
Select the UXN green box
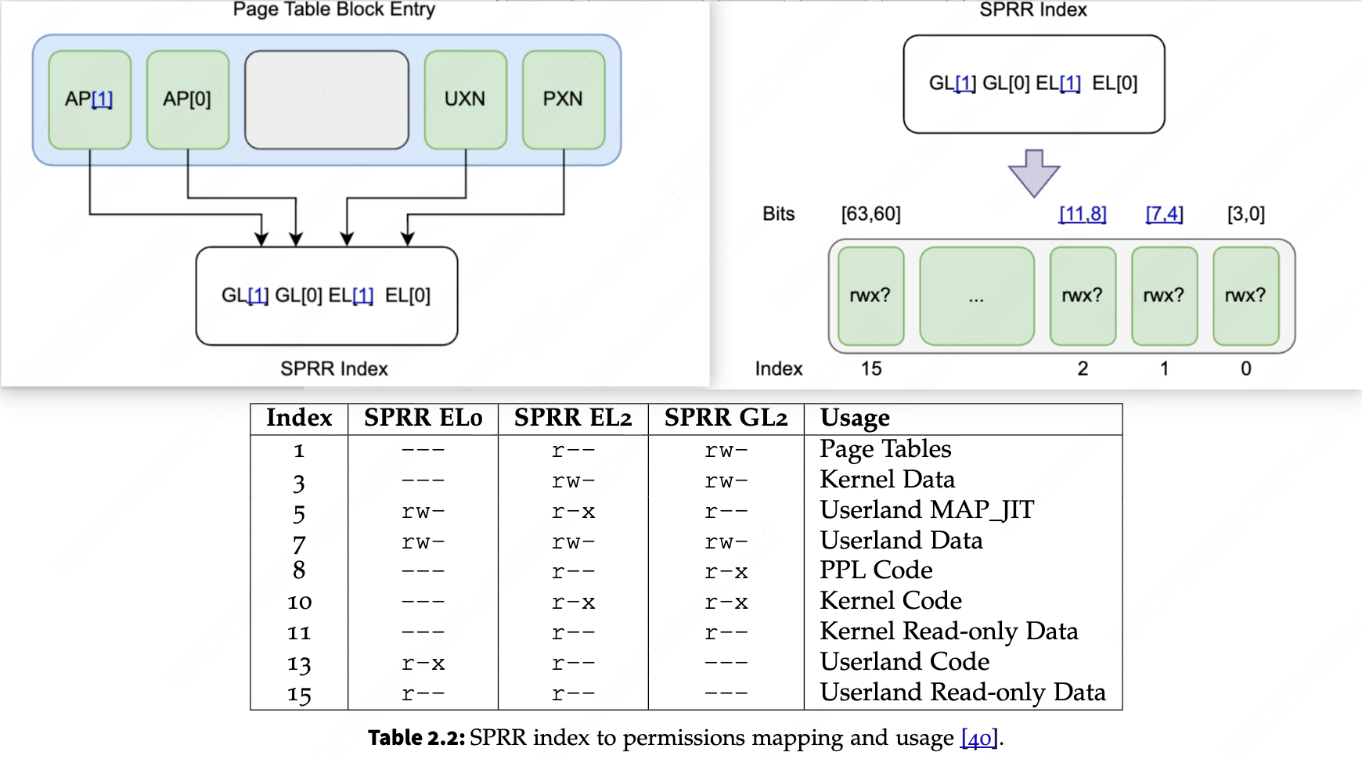pos(465,99)
